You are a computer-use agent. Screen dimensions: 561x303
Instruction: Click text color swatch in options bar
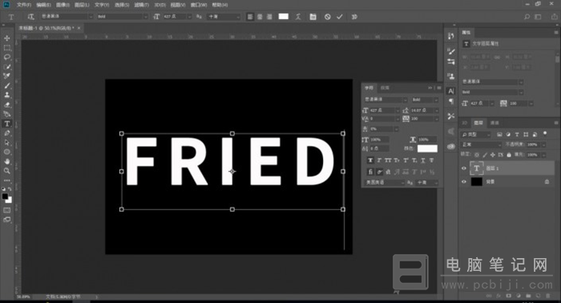[284, 17]
